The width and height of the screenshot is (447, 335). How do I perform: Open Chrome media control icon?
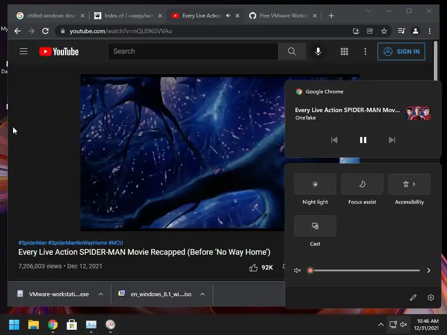tap(402, 31)
